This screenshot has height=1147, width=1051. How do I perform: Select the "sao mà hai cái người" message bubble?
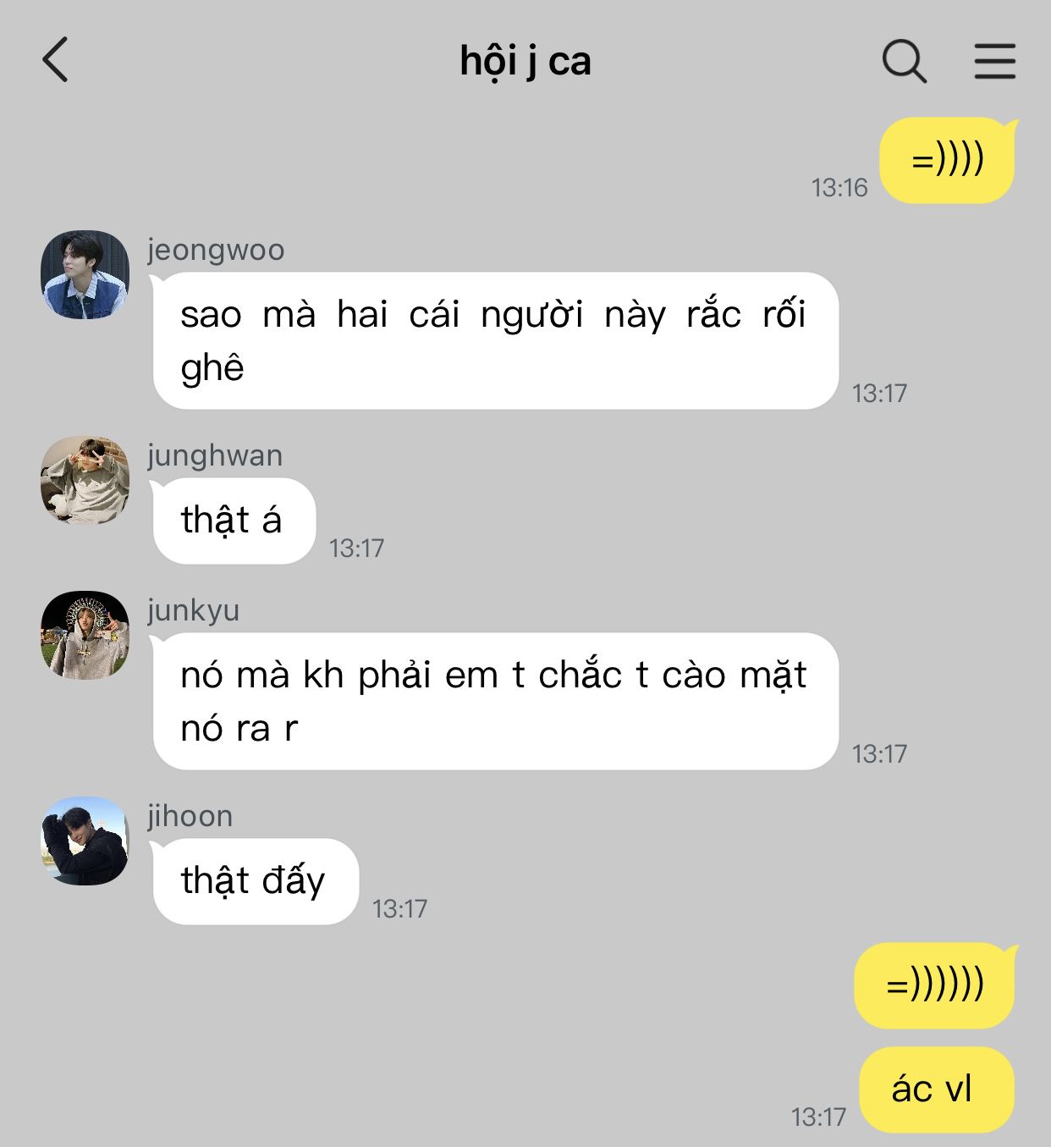click(495, 340)
